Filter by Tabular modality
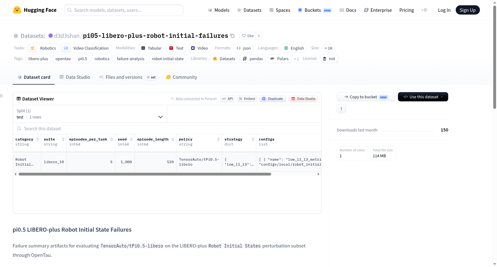The height and width of the screenshot is (267, 497). [151, 48]
